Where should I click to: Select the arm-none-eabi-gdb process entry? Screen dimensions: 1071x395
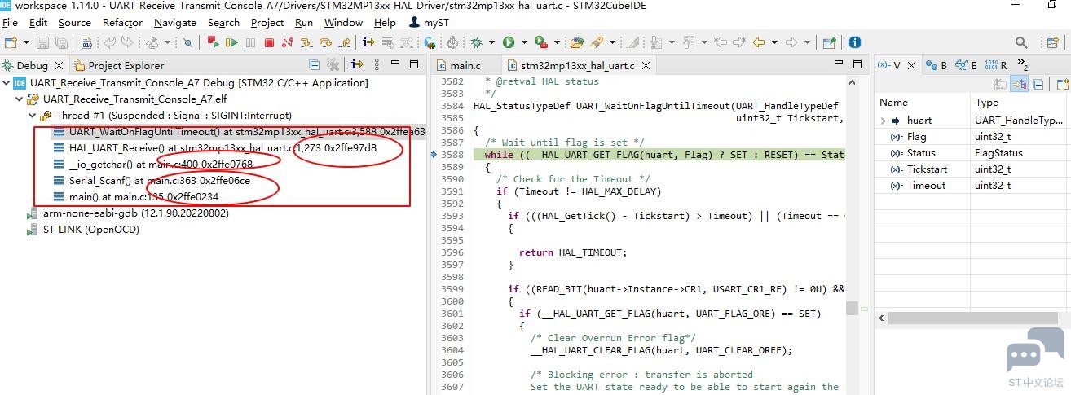point(128,213)
